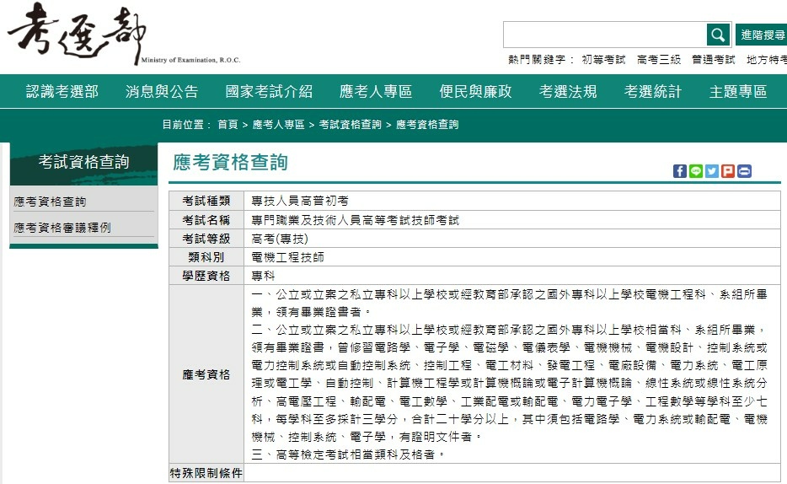
Task: Share page via Facebook icon
Action: click(x=680, y=171)
